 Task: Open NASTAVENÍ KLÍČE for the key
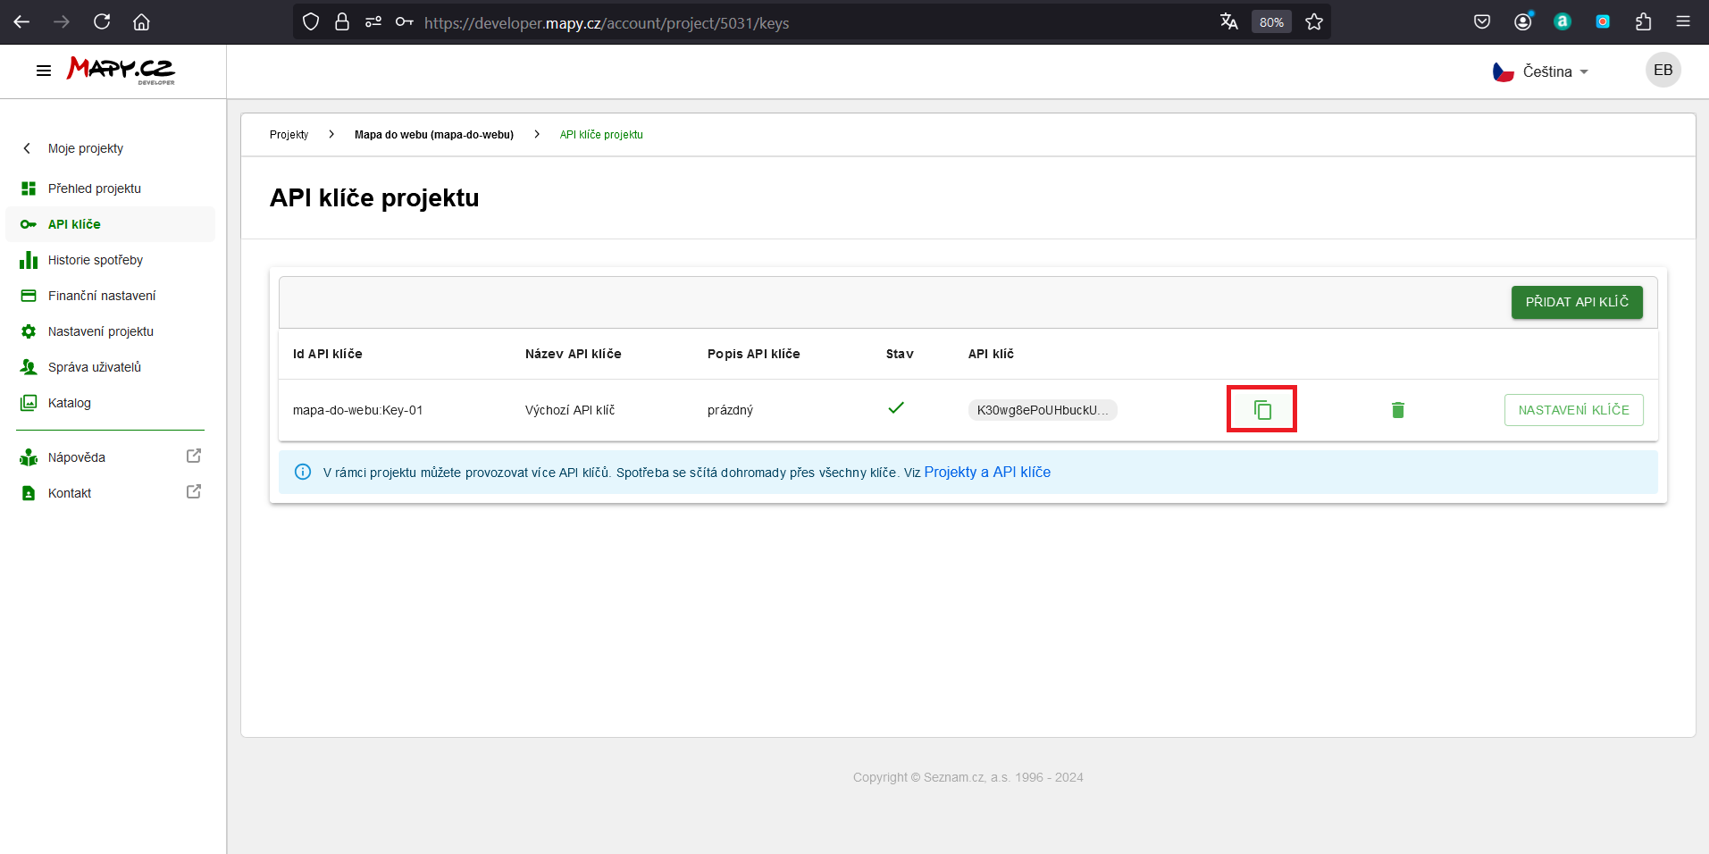click(1573, 410)
